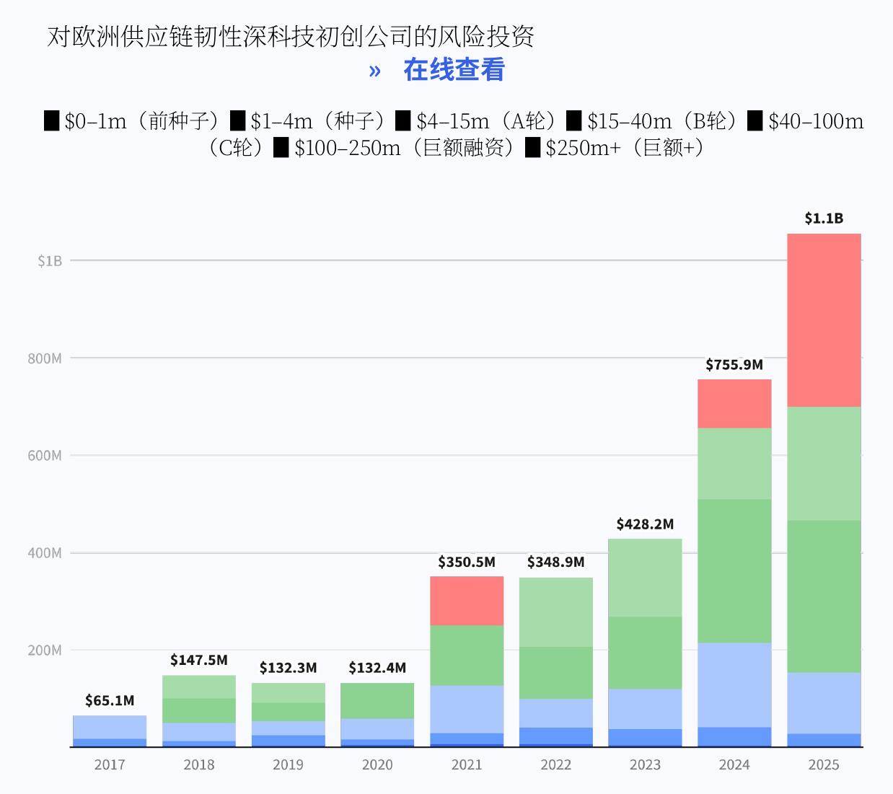Click the 2022 axis label
Screen dimensions: 893x794
555,764
